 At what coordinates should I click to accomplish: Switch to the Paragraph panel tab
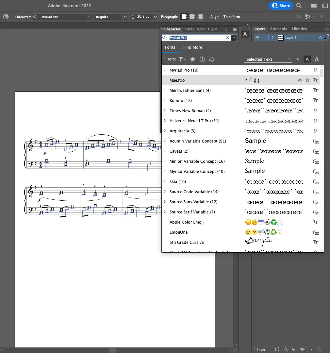190,29
